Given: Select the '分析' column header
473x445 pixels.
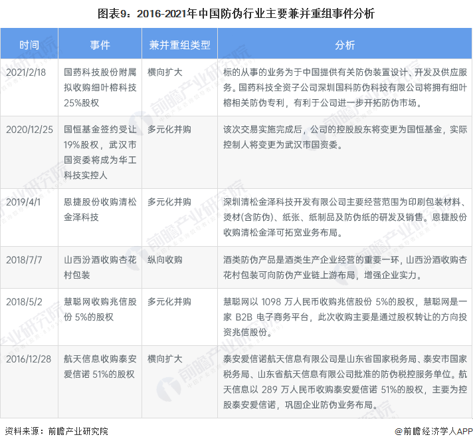Looking at the screenshot, I should [345, 45].
